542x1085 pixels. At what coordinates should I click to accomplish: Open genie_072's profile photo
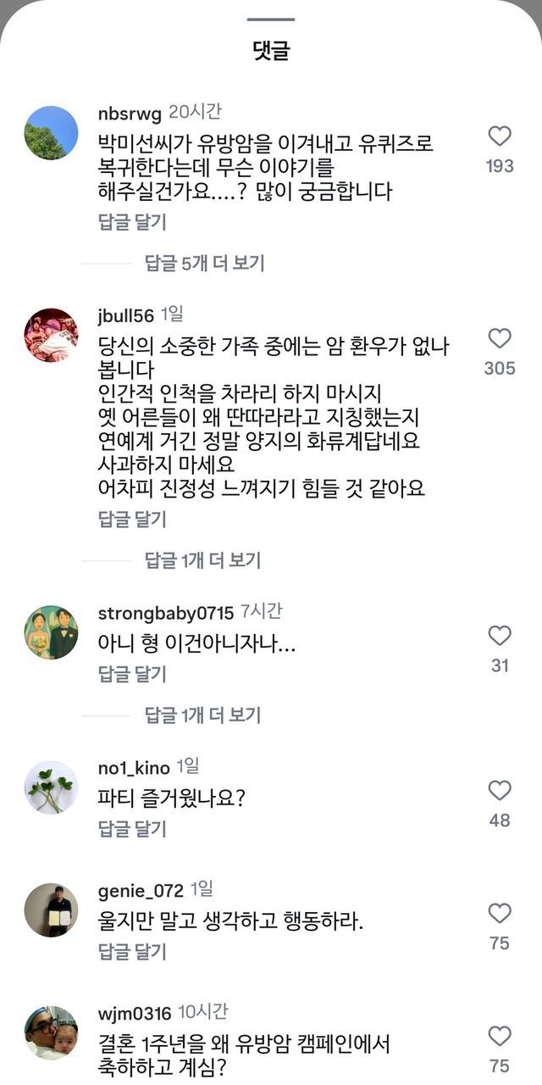pos(51,910)
